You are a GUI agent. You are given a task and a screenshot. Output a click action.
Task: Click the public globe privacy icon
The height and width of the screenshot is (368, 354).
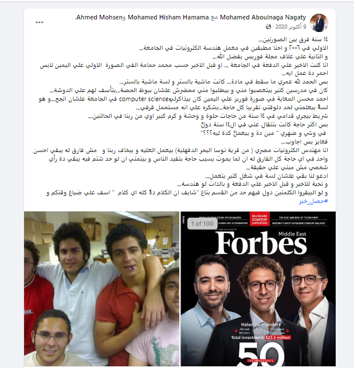[x=269, y=27]
